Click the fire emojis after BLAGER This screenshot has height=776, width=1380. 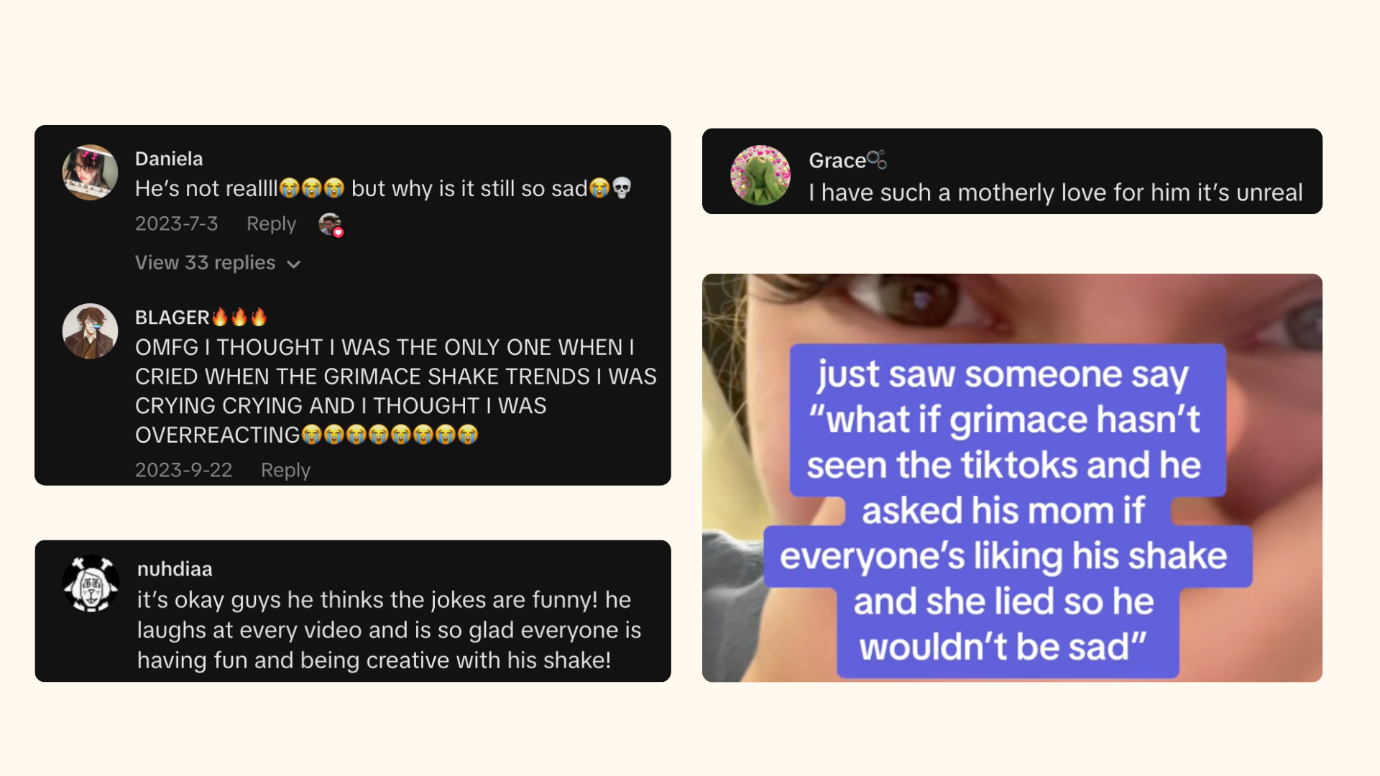point(239,317)
